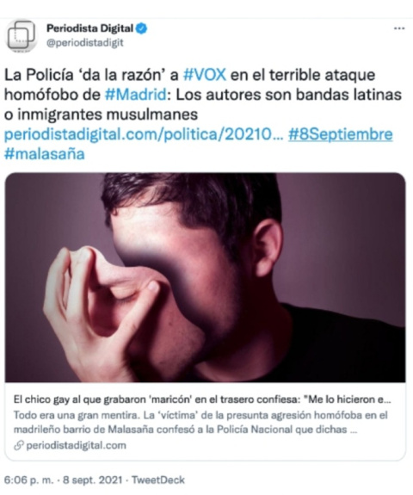Click 'Los autores son bandas latinas' text
The image size is (413, 495).
click(288, 95)
